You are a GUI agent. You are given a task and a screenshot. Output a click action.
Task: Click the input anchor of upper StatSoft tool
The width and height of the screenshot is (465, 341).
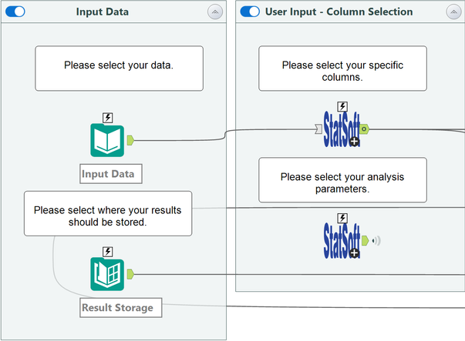coord(319,129)
